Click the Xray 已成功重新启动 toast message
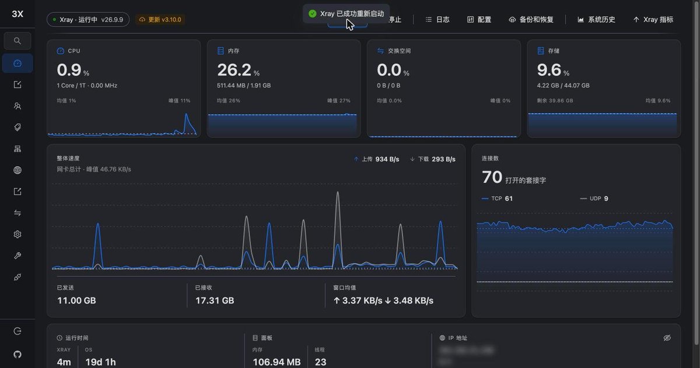700x368 pixels. [346, 13]
